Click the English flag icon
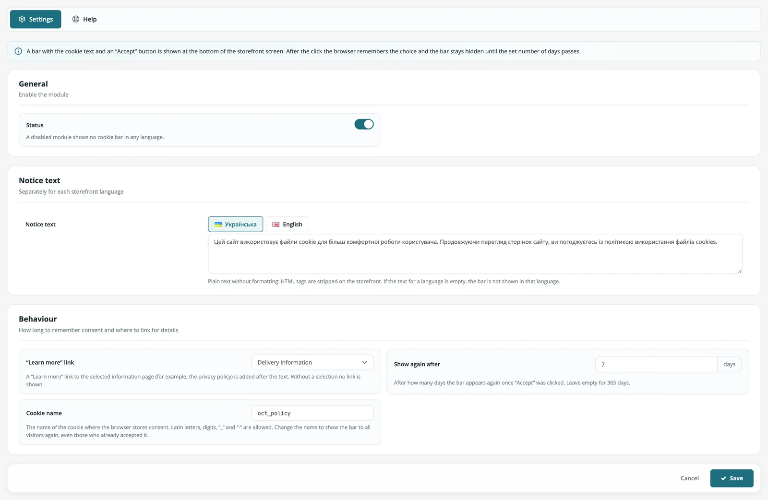The height and width of the screenshot is (500, 768). coord(276,224)
